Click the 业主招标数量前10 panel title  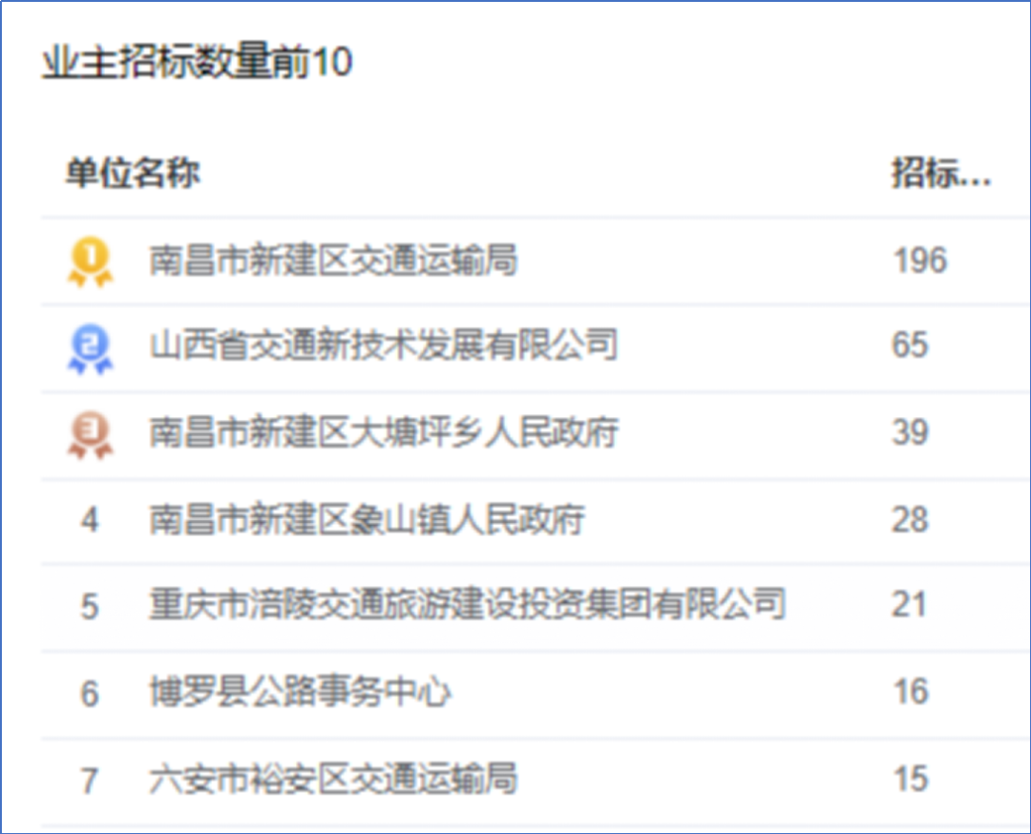click(198, 62)
